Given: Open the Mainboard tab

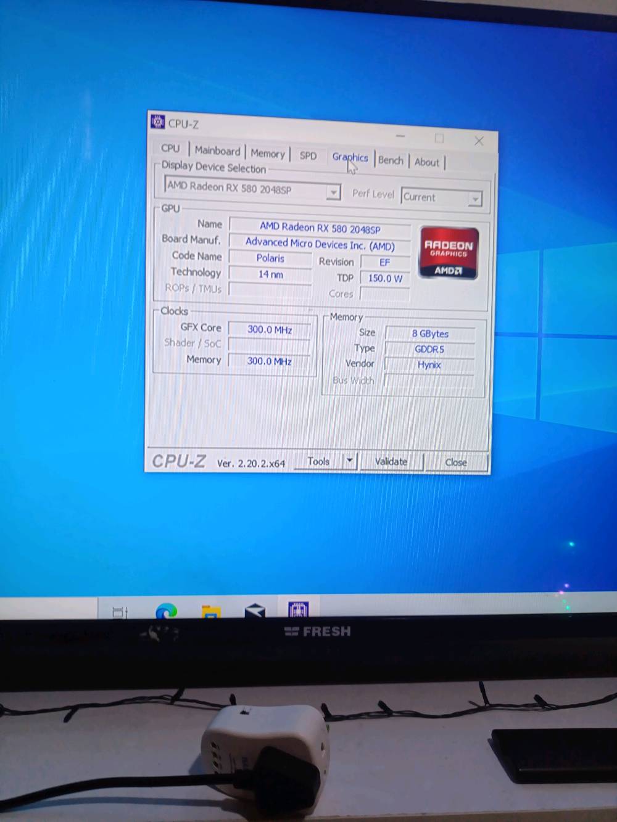Looking at the screenshot, I should 217,150.
